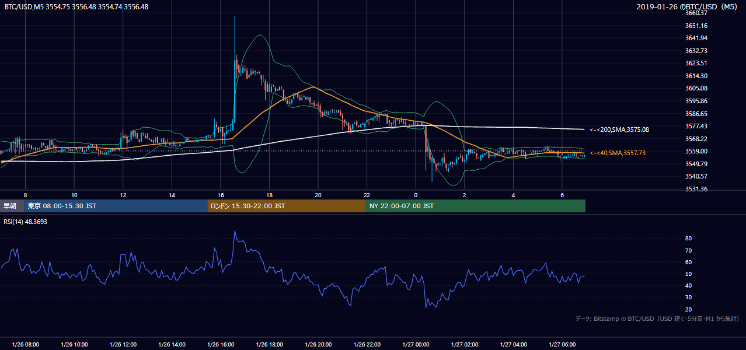Click the 3559.00 price axis label
Image resolution: width=746 pixels, height=350 pixels.
point(696,151)
